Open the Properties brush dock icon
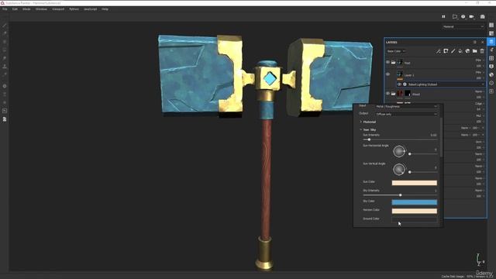496x279 pixels. (491, 50)
